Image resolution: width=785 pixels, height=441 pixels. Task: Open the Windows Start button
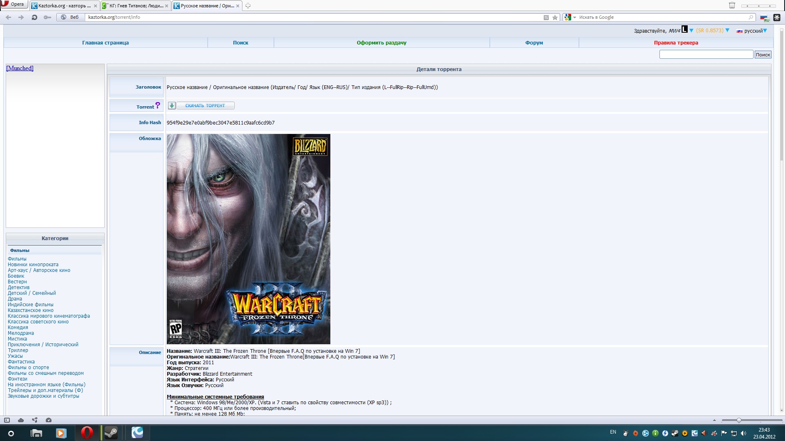coord(11,433)
